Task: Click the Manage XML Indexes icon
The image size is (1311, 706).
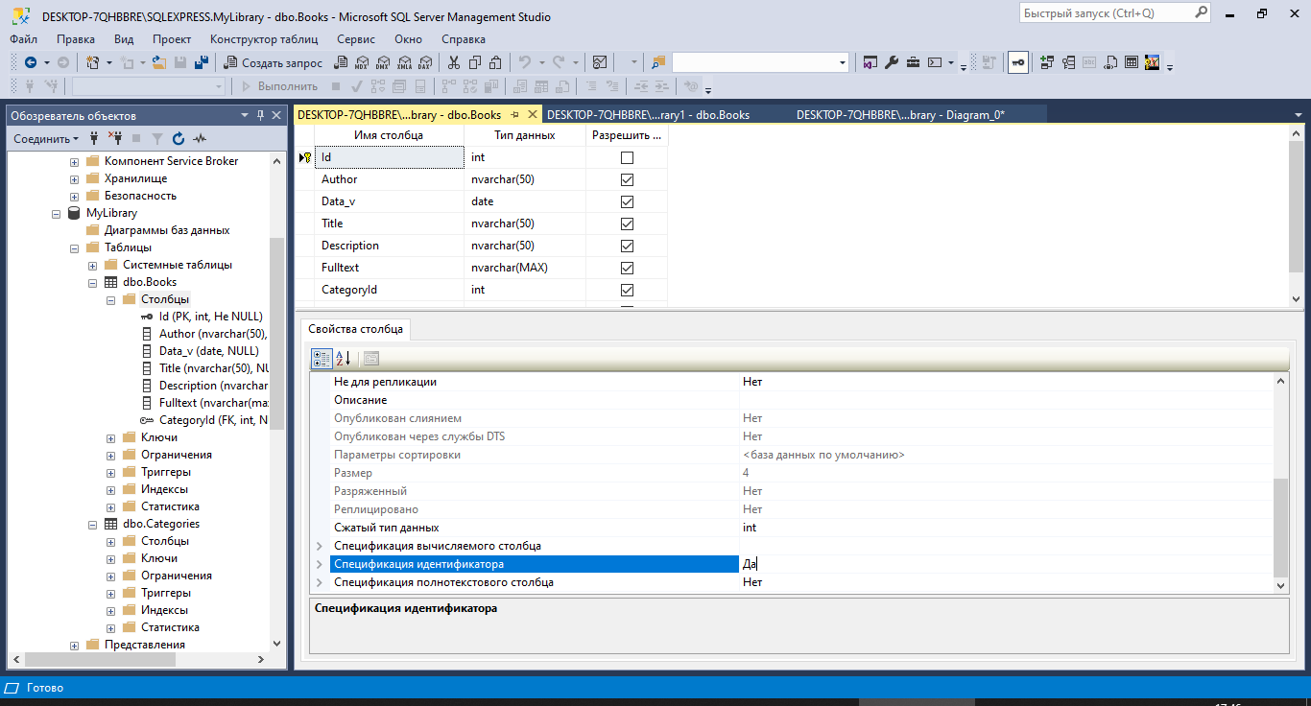Action: [1109, 62]
